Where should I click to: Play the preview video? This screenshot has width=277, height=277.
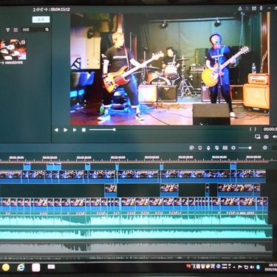tap(75, 130)
